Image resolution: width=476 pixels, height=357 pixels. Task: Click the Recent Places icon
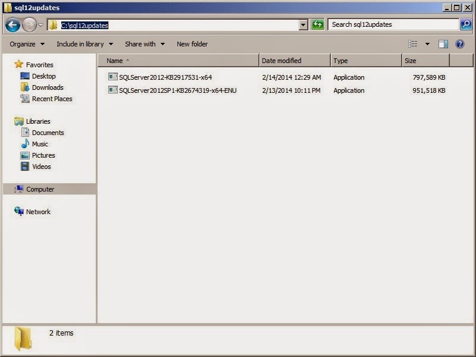point(25,98)
